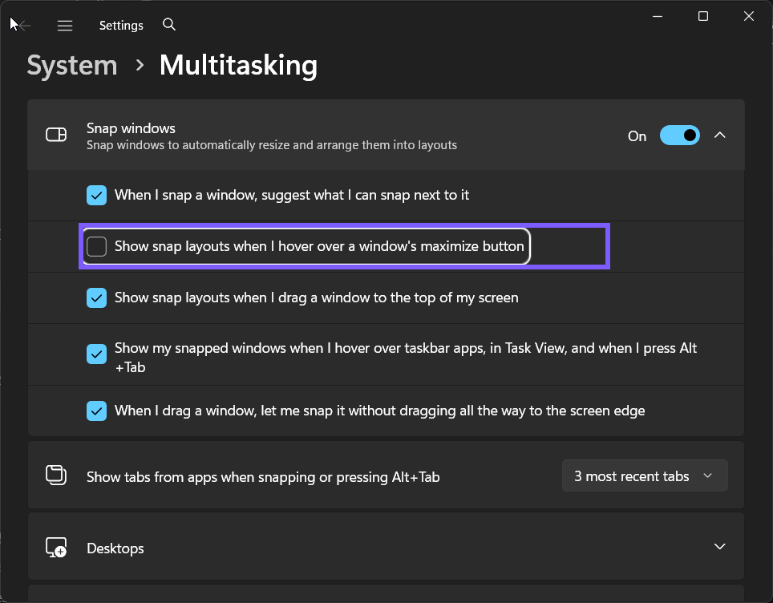The image size is (773, 603).
Task: Click Show tabs from apps label
Action: click(263, 477)
